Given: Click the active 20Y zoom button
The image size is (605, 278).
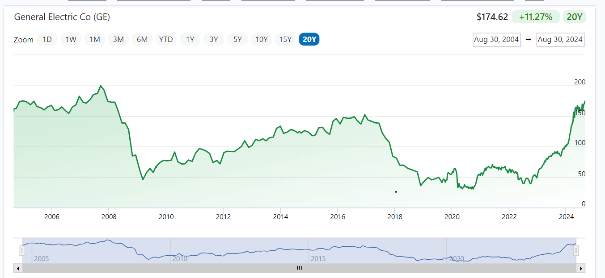Looking at the screenshot, I should coord(309,40).
